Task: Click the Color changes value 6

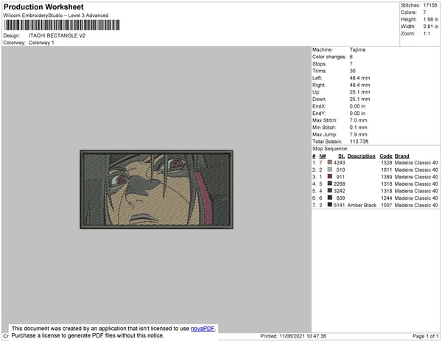Action: pos(351,57)
